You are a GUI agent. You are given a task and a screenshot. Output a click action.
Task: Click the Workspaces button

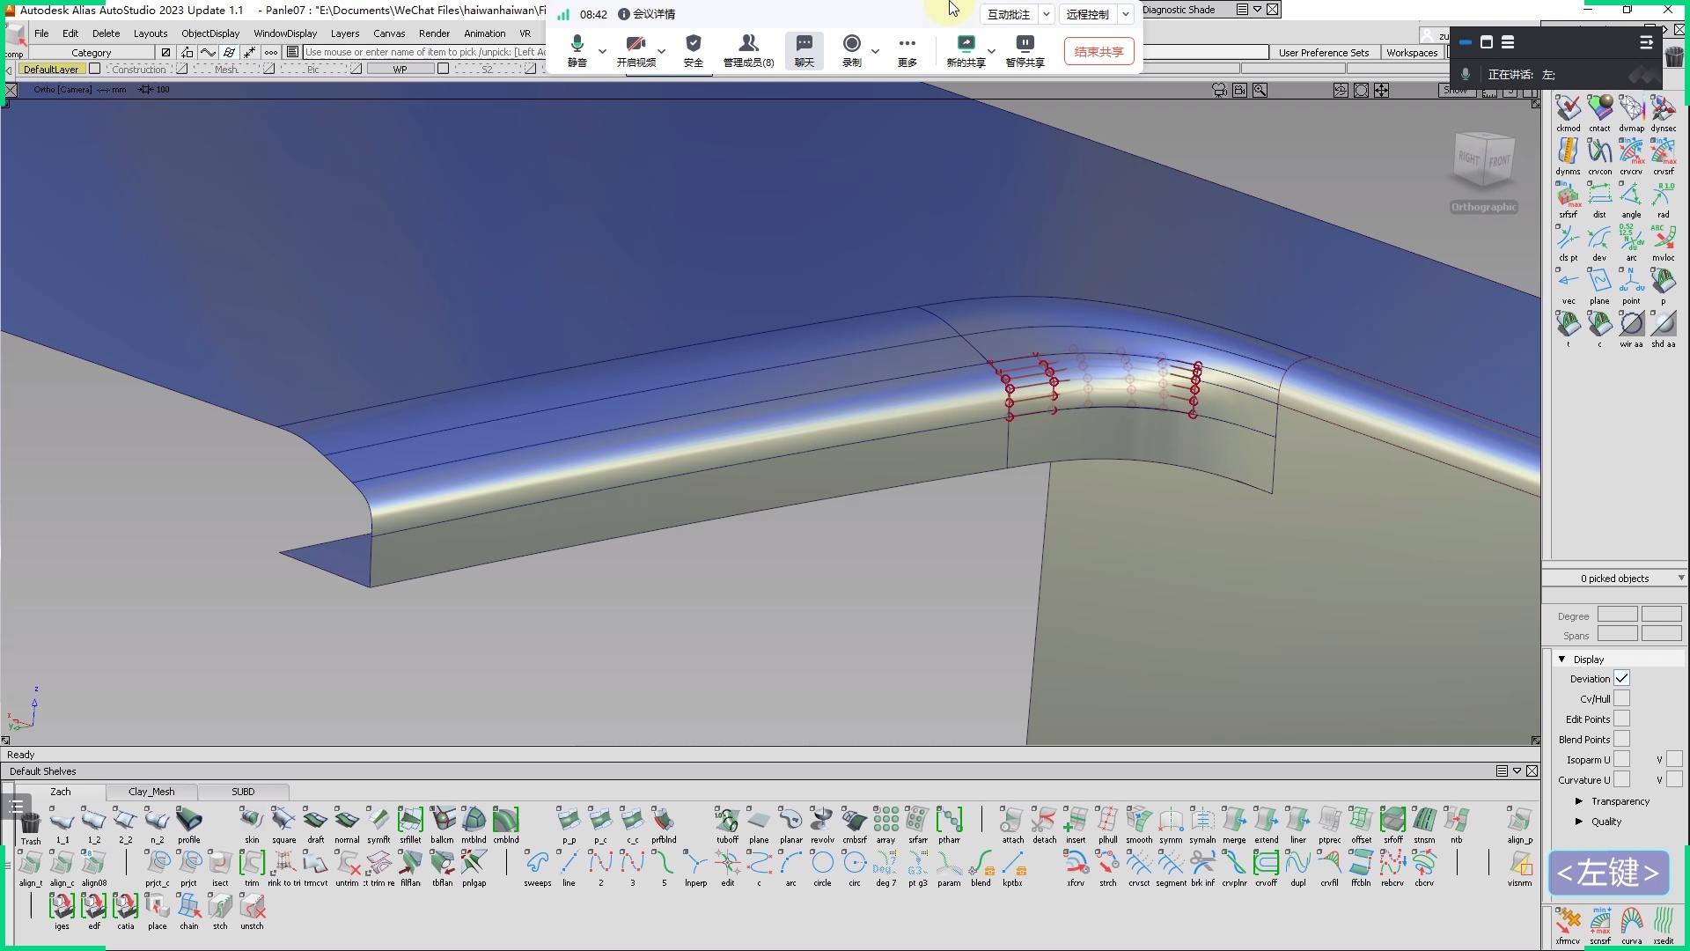[x=1411, y=53]
